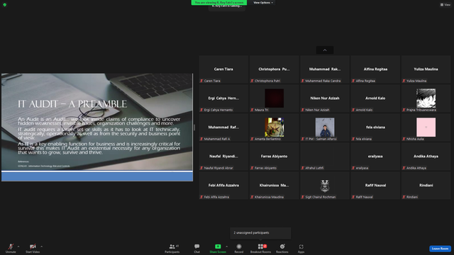
Task: Click the screen viewing green banner
Action: pos(219,3)
